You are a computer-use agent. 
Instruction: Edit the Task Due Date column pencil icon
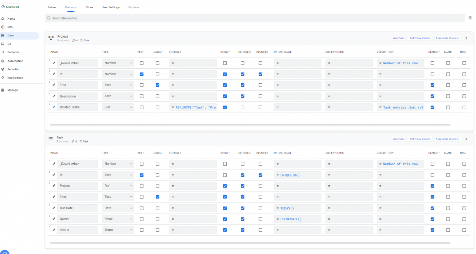54,208
